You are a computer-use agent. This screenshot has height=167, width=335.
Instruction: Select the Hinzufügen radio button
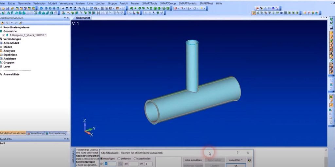[102, 159]
